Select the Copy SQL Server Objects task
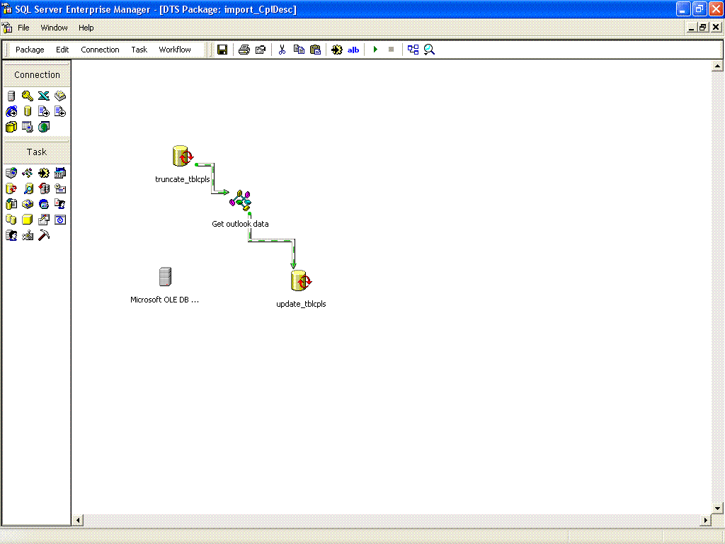The height and width of the screenshot is (544, 725). 44,188
